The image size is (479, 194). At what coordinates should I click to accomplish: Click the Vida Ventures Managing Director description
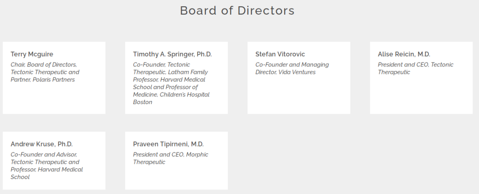(x=292, y=68)
